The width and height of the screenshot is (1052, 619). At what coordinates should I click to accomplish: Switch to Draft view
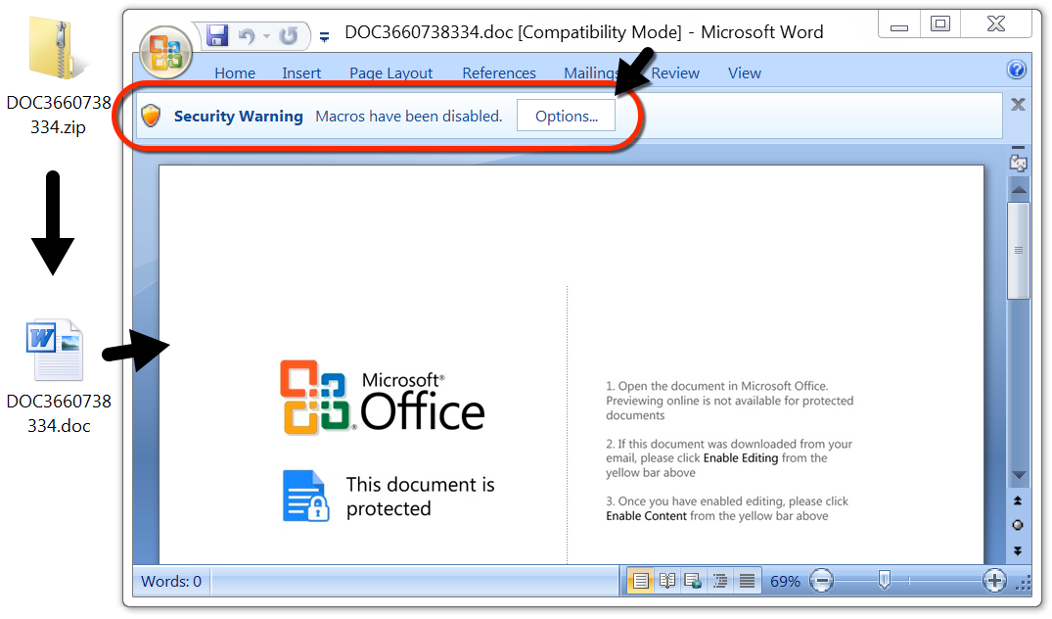pyautogui.click(x=747, y=581)
